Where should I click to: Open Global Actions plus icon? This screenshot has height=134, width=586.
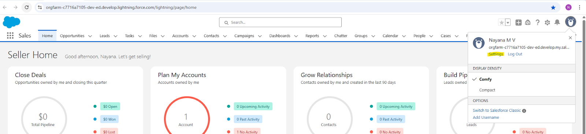[x=518, y=23]
